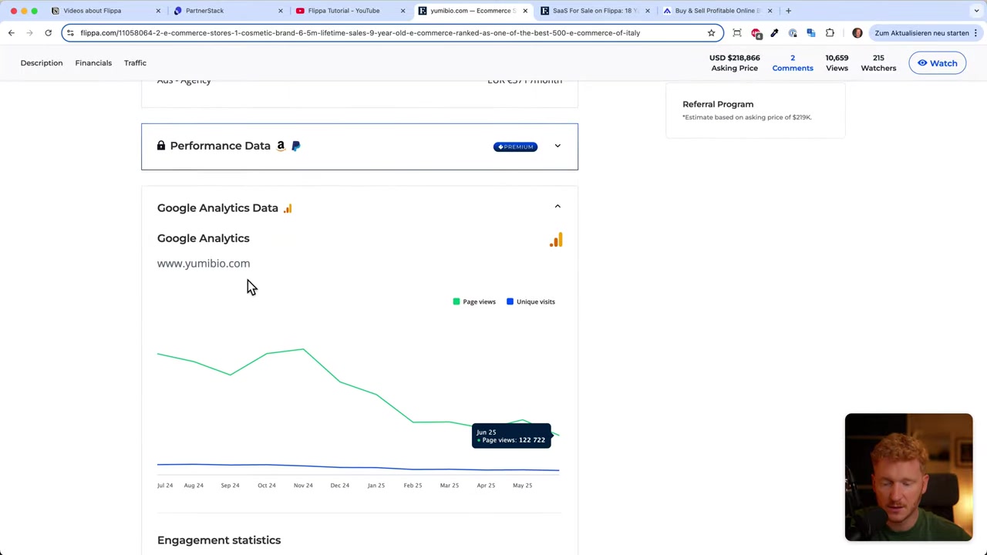The image size is (987, 555).
Task: Click the USD $218,866 asking price
Action: point(734,62)
